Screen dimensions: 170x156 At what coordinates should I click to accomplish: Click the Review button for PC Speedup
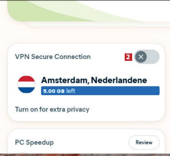(x=144, y=142)
